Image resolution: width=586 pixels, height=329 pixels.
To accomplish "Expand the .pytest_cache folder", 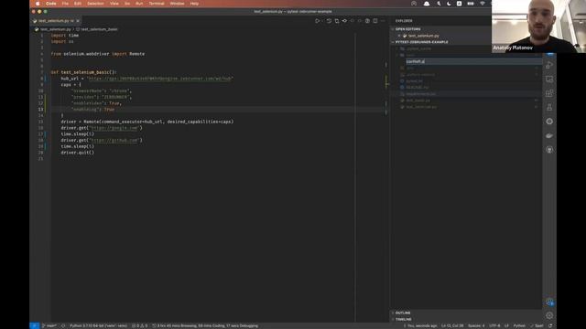I will click(418, 48).
